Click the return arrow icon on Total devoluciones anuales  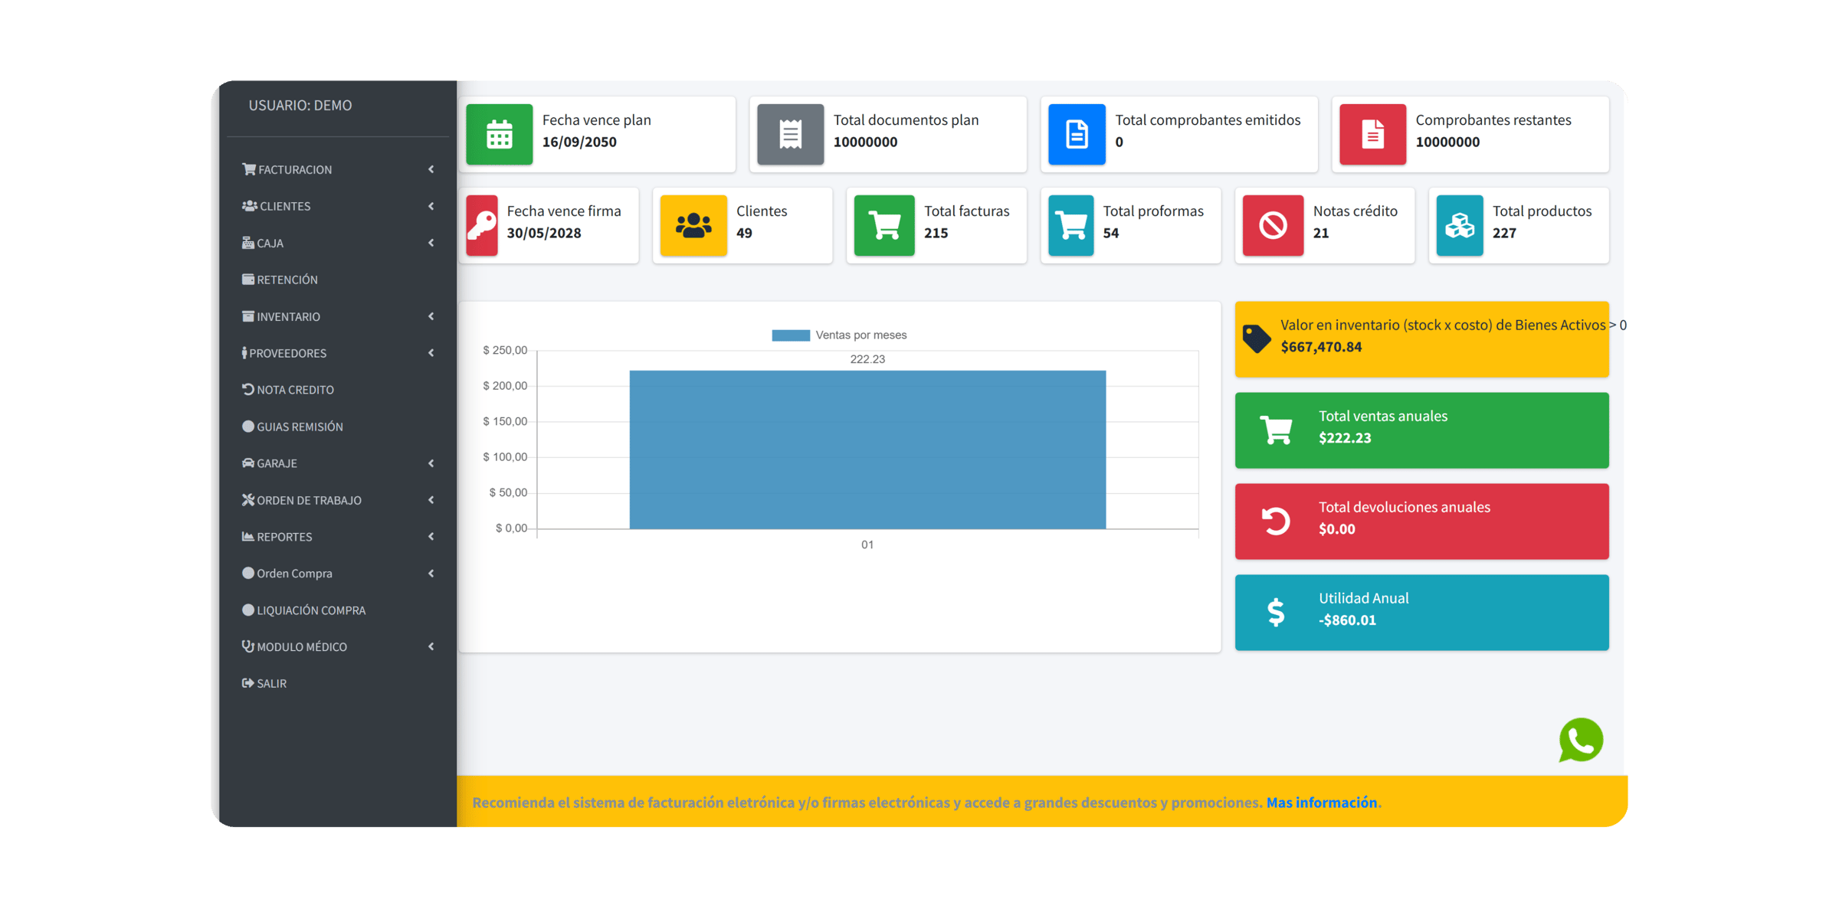pyautogui.click(x=1277, y=521)
